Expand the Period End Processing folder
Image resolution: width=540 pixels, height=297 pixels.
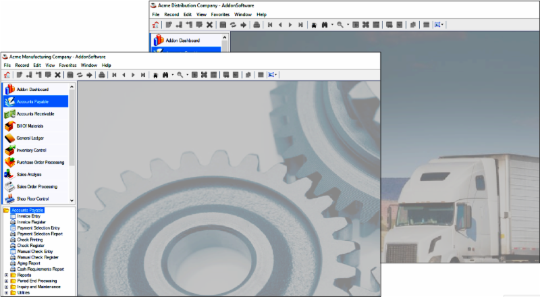[x=6, y=280]
